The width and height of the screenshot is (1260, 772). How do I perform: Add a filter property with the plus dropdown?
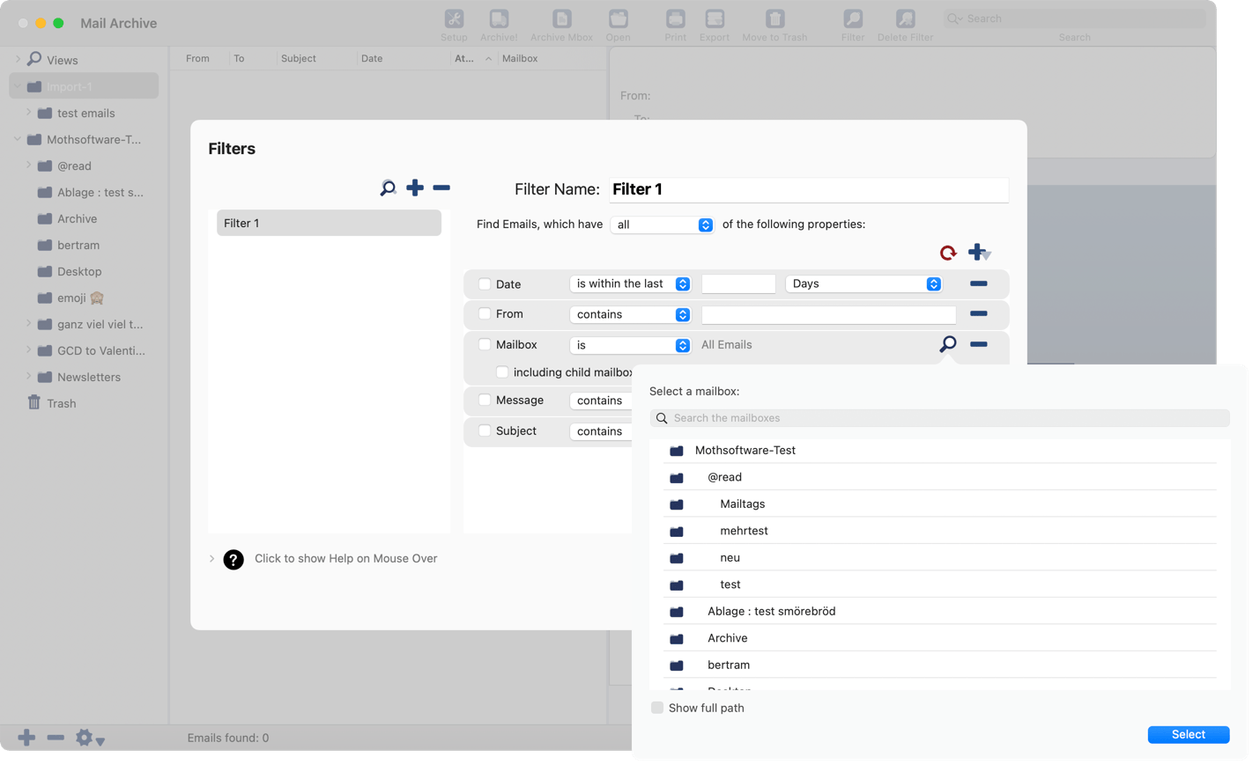click(979, 253)
